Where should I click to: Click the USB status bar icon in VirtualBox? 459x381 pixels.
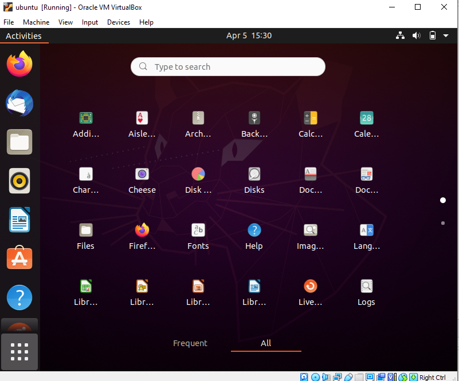click(348, 377)
